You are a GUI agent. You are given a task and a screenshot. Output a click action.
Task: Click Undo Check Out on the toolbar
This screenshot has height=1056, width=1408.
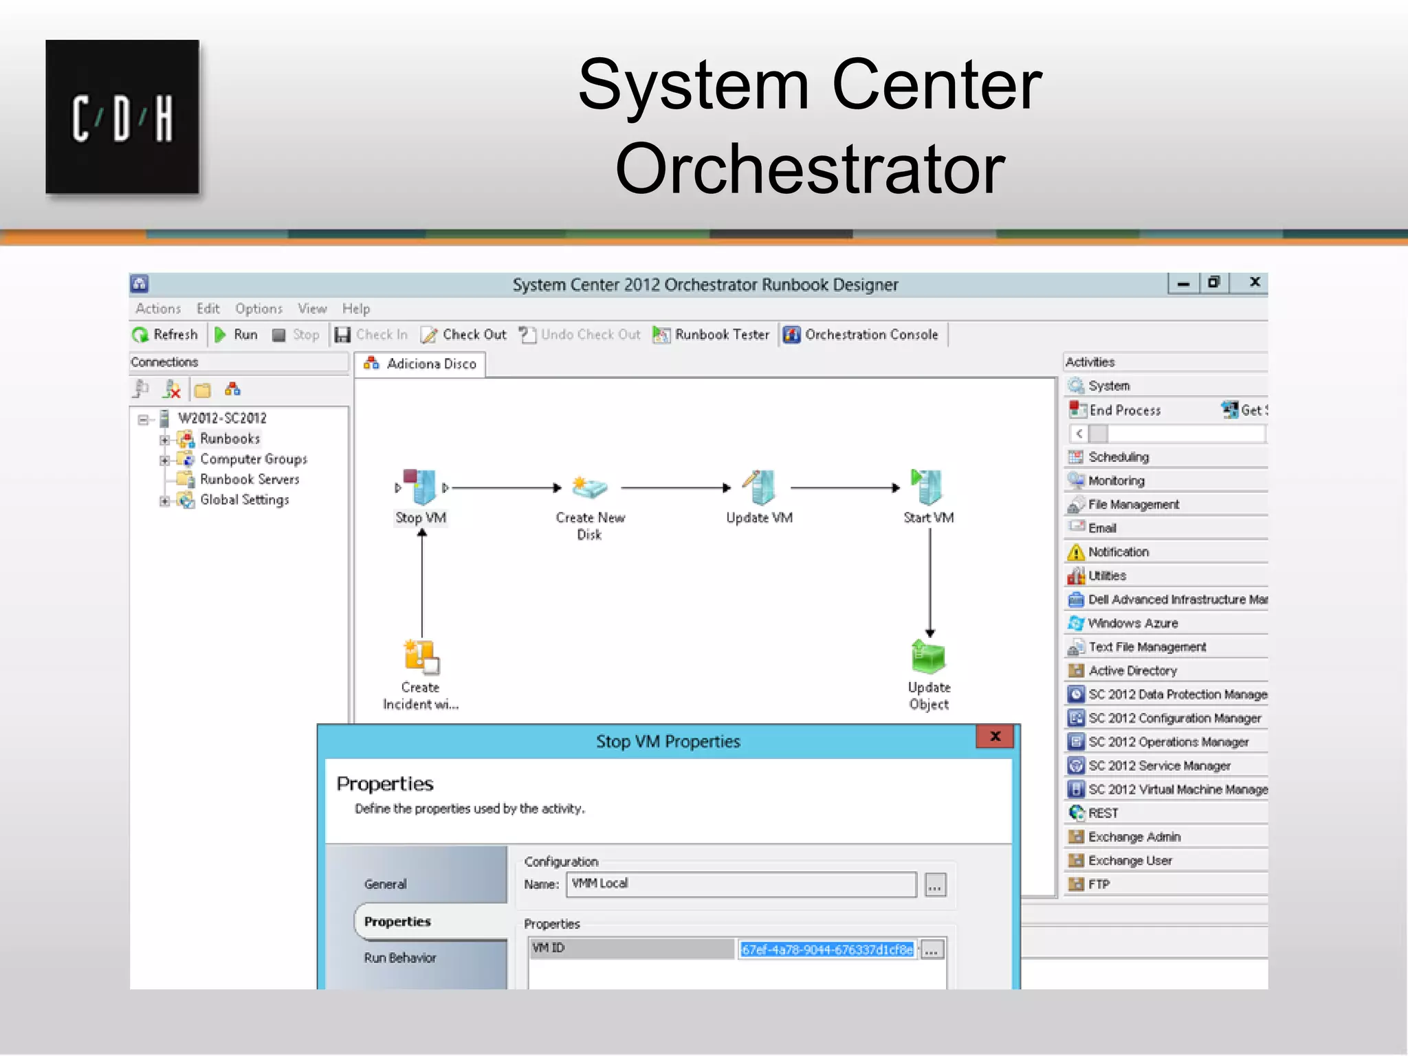click(x=580, y=335)
